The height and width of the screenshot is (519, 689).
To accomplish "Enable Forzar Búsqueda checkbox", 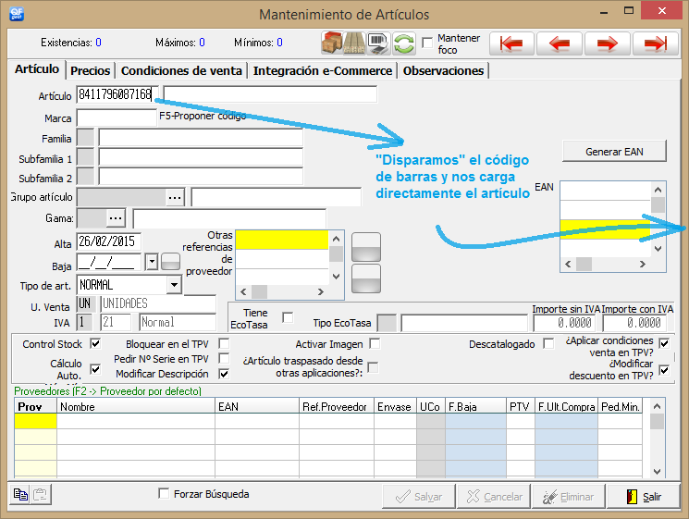I will pyautogui.click(x=164, y=493).
